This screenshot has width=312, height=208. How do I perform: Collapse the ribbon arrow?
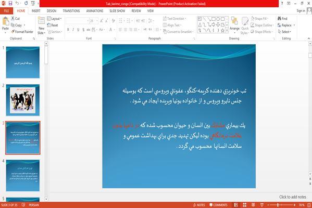(x=309, y=38)
